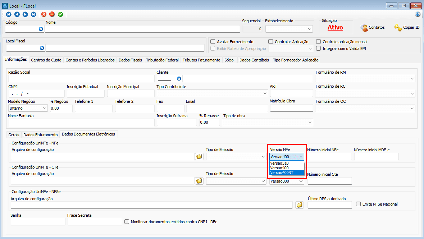Open Tipo Fornecedor Aplicação tab

point(296,60)
